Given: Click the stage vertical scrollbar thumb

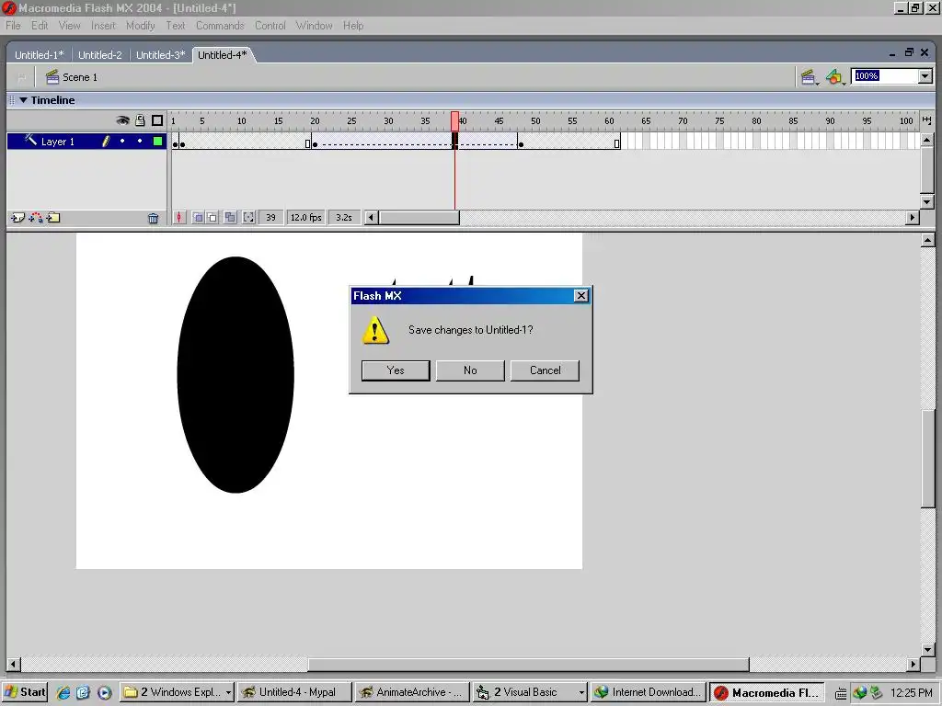Looking at the screenshot, I should pyautogui.click(x=928, y=460).
